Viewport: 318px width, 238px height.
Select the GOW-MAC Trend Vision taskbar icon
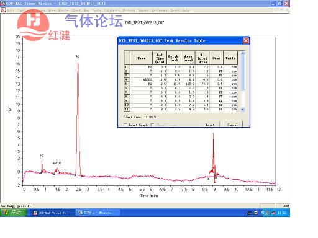[52, 213]
